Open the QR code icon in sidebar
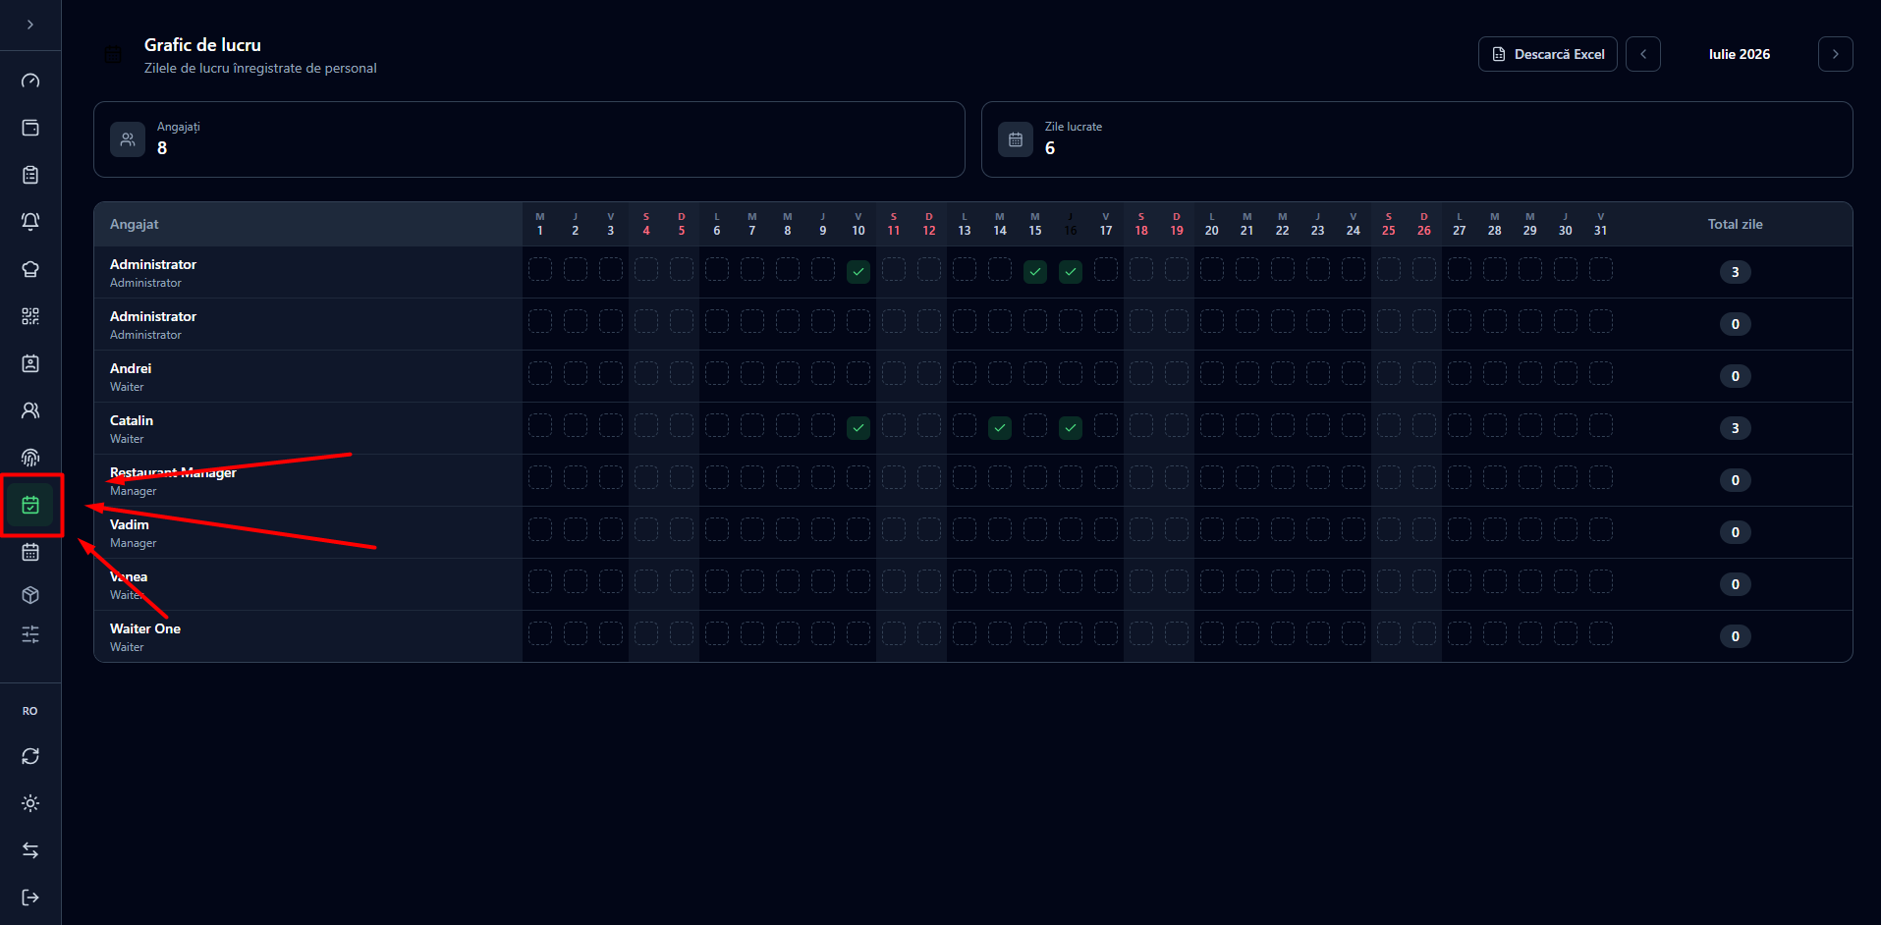The image size is (1881, 925). click(x=30, y=316)
